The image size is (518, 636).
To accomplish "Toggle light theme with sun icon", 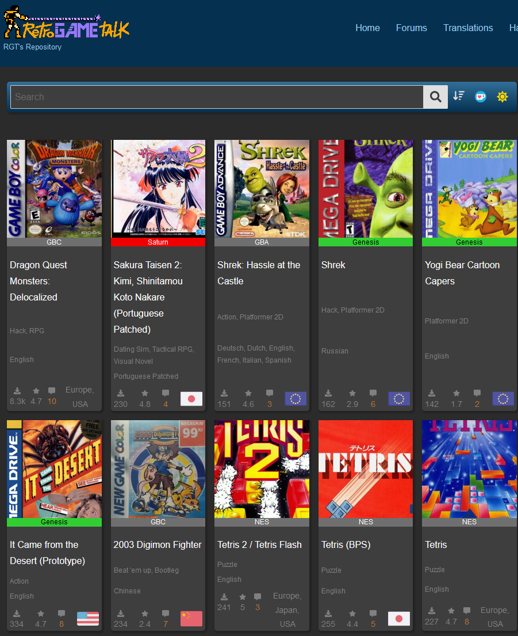I will pos(502,97).
